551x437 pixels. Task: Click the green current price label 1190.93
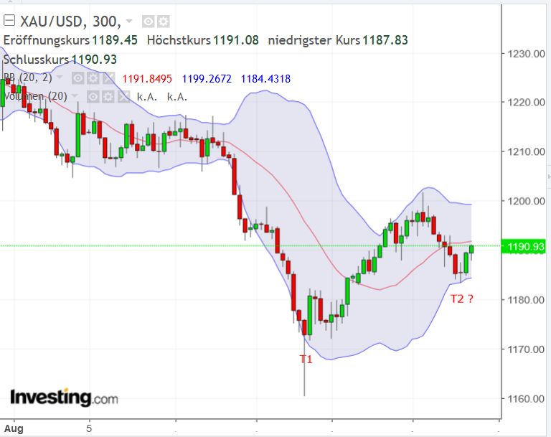point(524,246)
